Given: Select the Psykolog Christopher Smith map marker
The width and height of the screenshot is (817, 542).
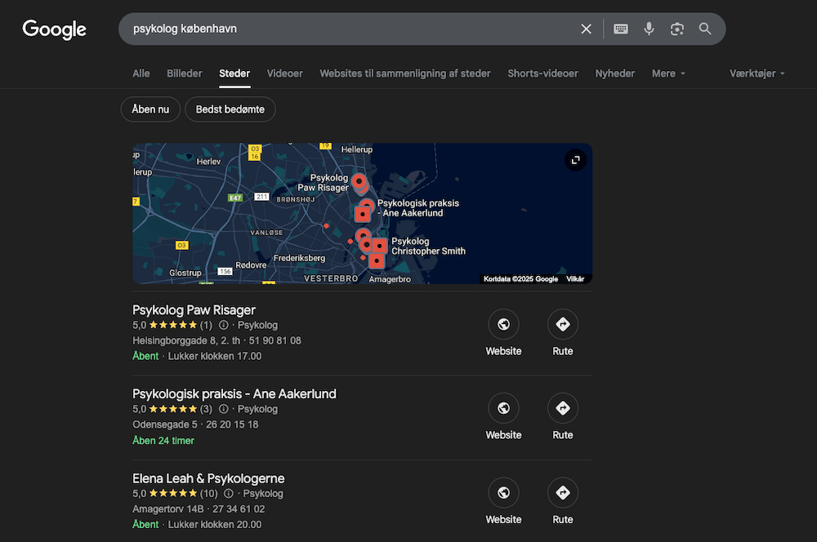Looking at the screenshot, I should click(x=380, y=246).
